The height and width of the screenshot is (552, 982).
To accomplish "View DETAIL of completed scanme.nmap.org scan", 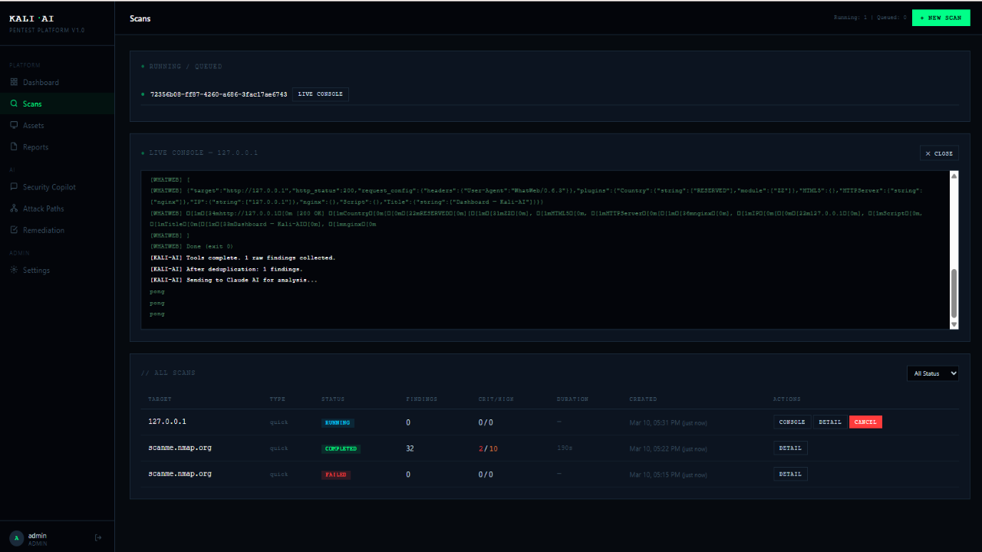I will 790,448.
